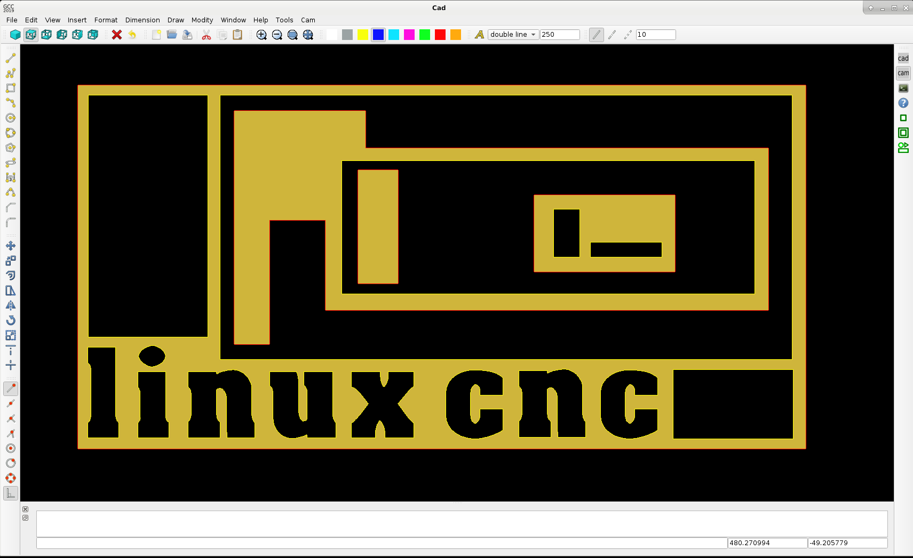913x558 pixels.
Task: Activate the Scale tool
Action: pos(11,335)
